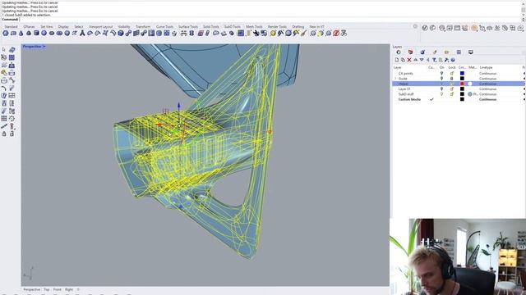Toggle lock for SubD stuff layer

(452, 94)
